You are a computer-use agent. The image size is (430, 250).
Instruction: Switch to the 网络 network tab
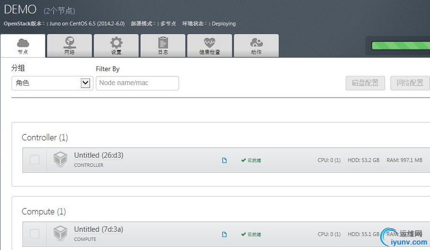pos(70,46)
